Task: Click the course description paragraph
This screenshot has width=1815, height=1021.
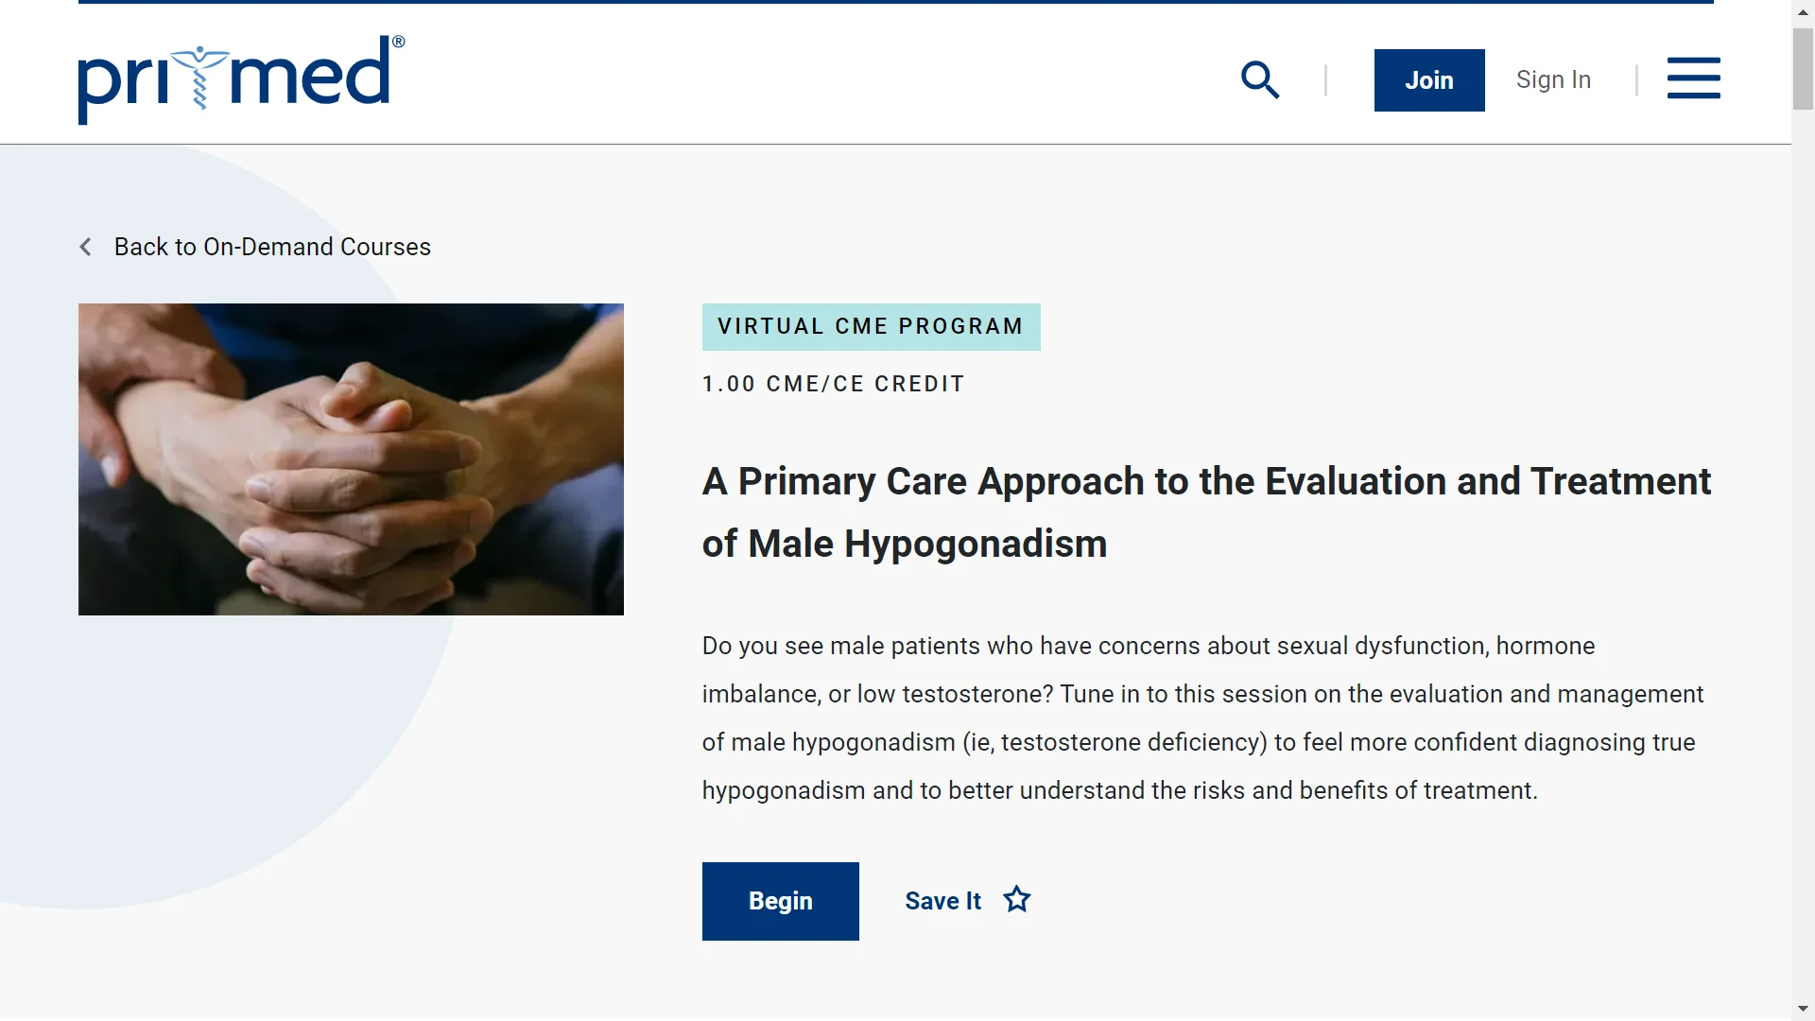Action: (1202, 718)
